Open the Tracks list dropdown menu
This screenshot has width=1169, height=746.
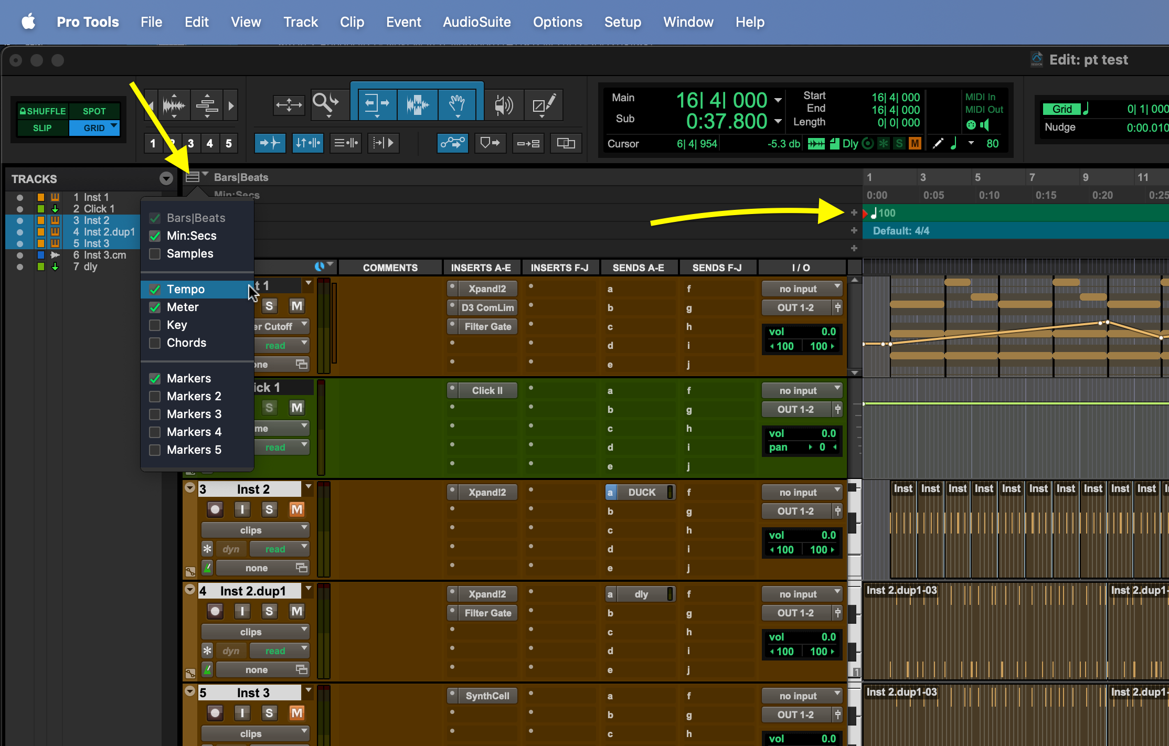pos(166,178)
